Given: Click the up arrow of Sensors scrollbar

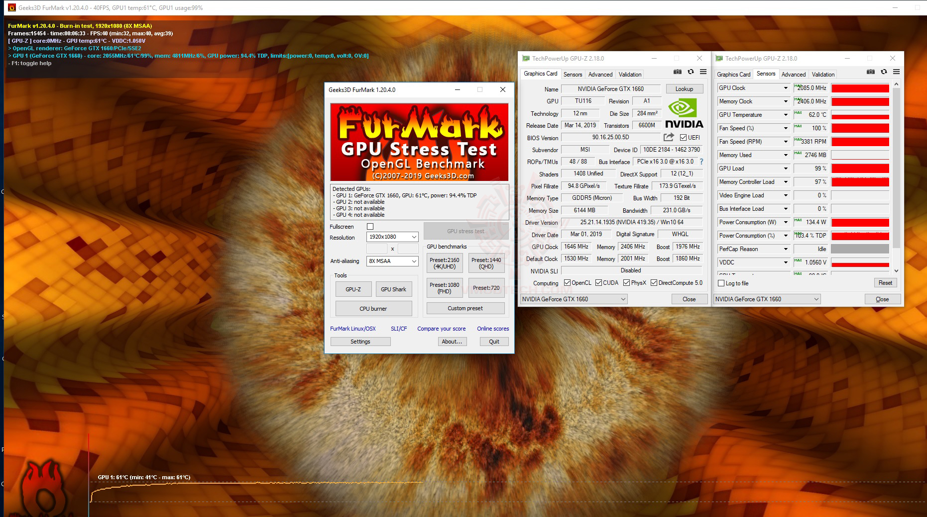Looking at the screenshot, I should (896, 85).
